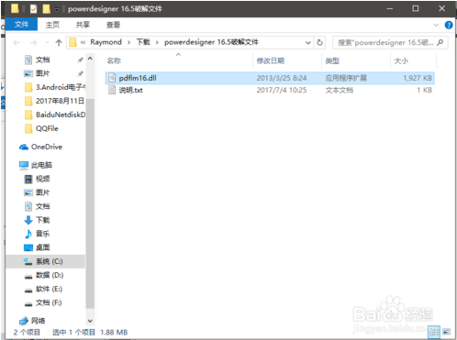
Task: Click the quick access new folder icon
Action: [46, 9]
